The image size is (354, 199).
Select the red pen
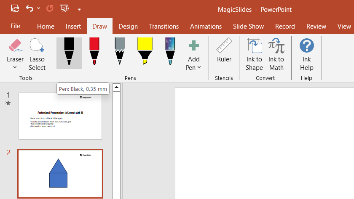(x=94, y=53)
